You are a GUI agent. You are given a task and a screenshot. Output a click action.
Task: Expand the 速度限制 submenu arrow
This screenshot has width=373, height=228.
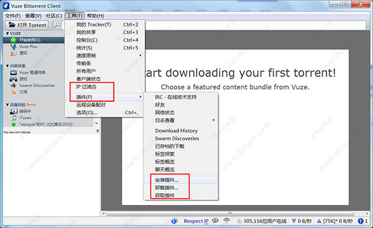140,55
